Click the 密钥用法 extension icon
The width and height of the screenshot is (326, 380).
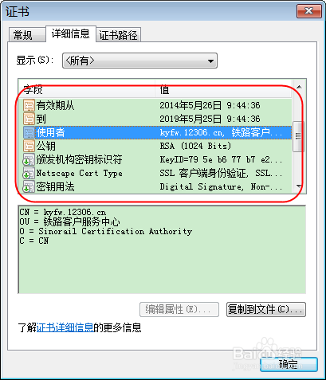[29, 186]
